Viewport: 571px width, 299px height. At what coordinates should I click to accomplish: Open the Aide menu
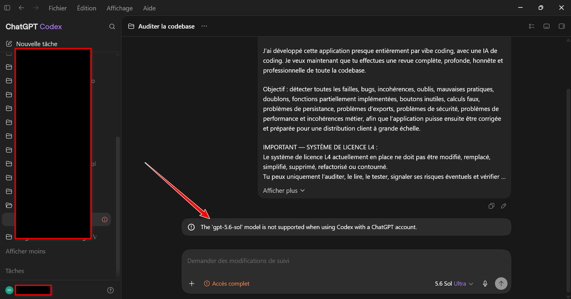pyautogui.click(x=149, y=8)
